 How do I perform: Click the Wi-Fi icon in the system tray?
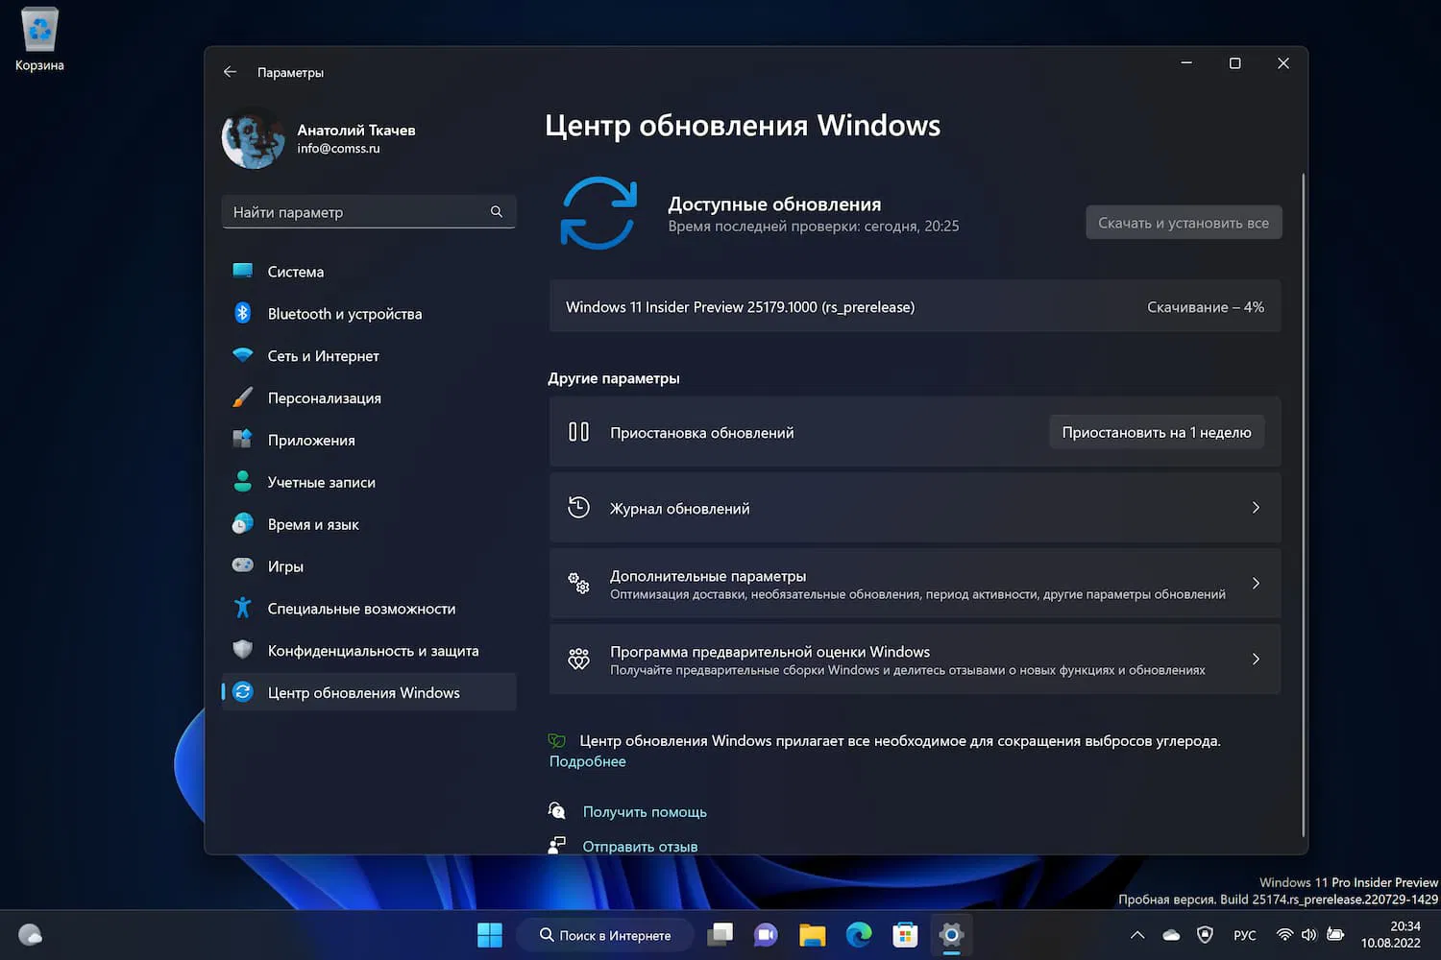click(x=1284, y=934)
